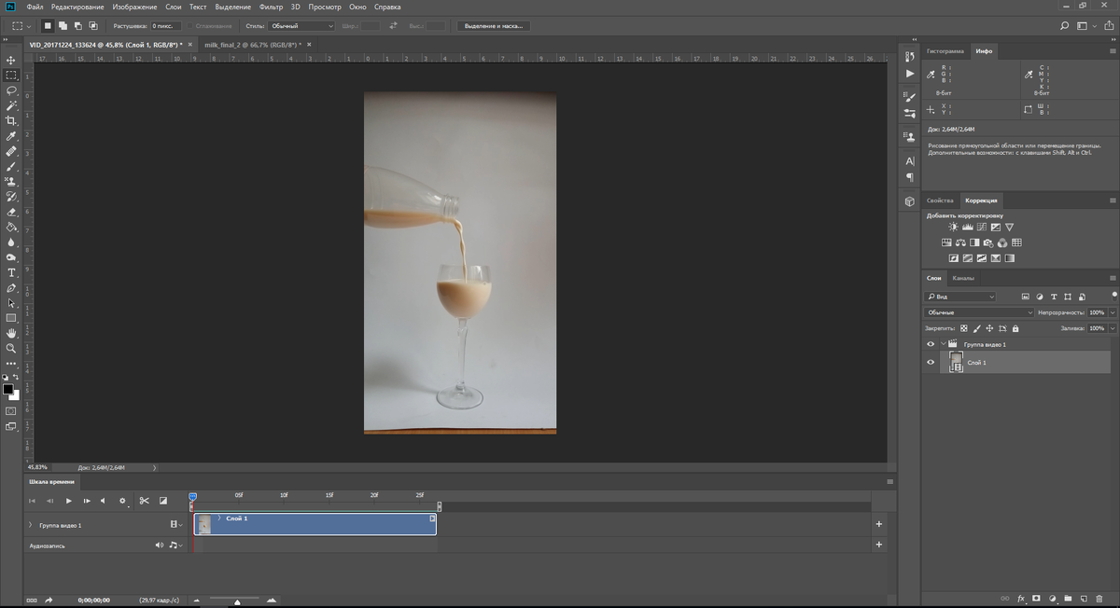
Task: Open the Файл menu
Action: point(35,7)
